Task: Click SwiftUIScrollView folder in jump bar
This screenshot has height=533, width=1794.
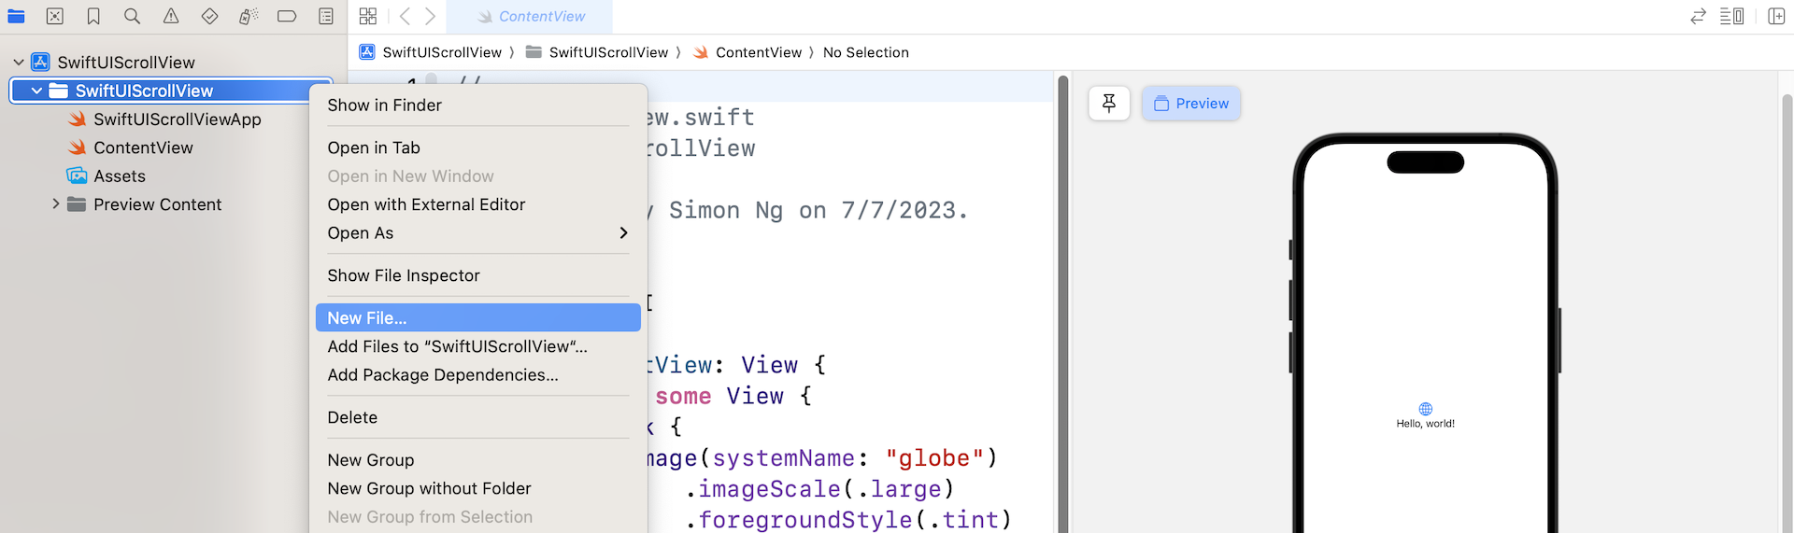Action: point(597,52)
